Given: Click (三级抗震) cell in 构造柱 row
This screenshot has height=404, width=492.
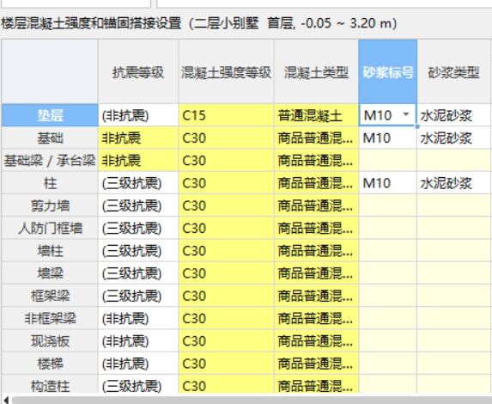Looking at the screenshot, I should (138, 384).
